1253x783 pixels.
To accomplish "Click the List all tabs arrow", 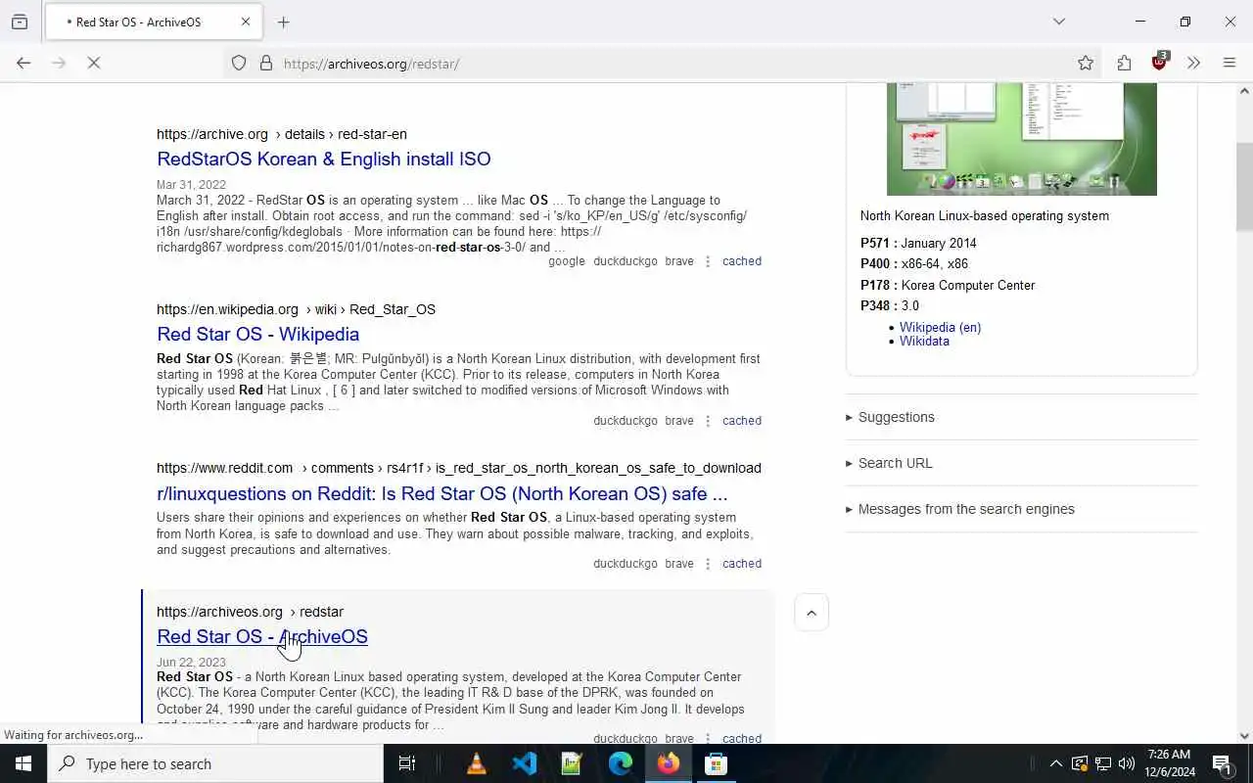I will point(1059,22).
